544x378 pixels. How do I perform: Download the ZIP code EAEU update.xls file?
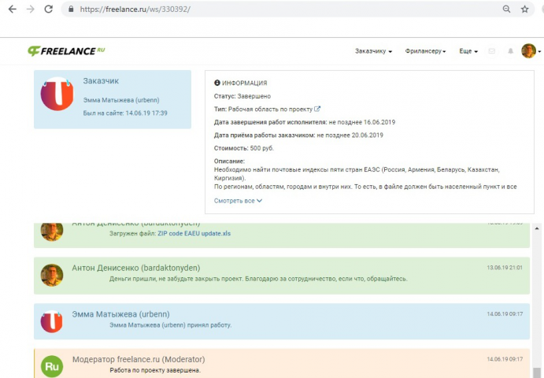(194, 233)
